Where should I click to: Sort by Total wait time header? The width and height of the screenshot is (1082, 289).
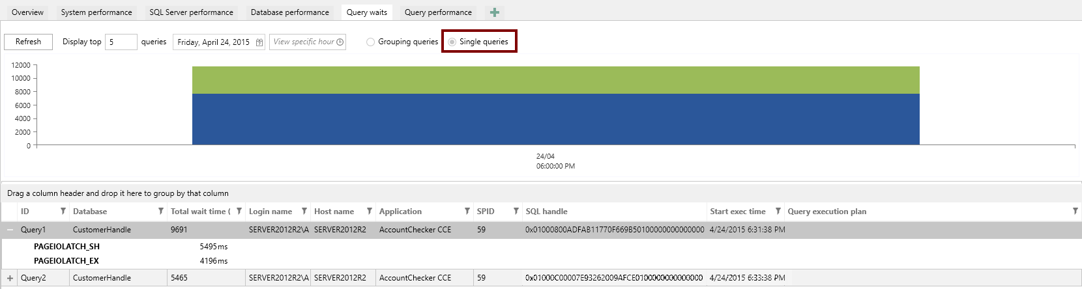(200, 212)
